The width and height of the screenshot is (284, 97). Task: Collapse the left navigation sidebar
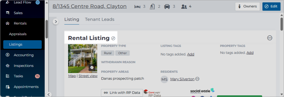click(49, 94)
